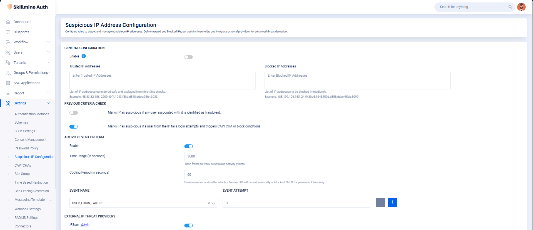
Task: Click the Users sidebar icon
Action: (8, 52)
